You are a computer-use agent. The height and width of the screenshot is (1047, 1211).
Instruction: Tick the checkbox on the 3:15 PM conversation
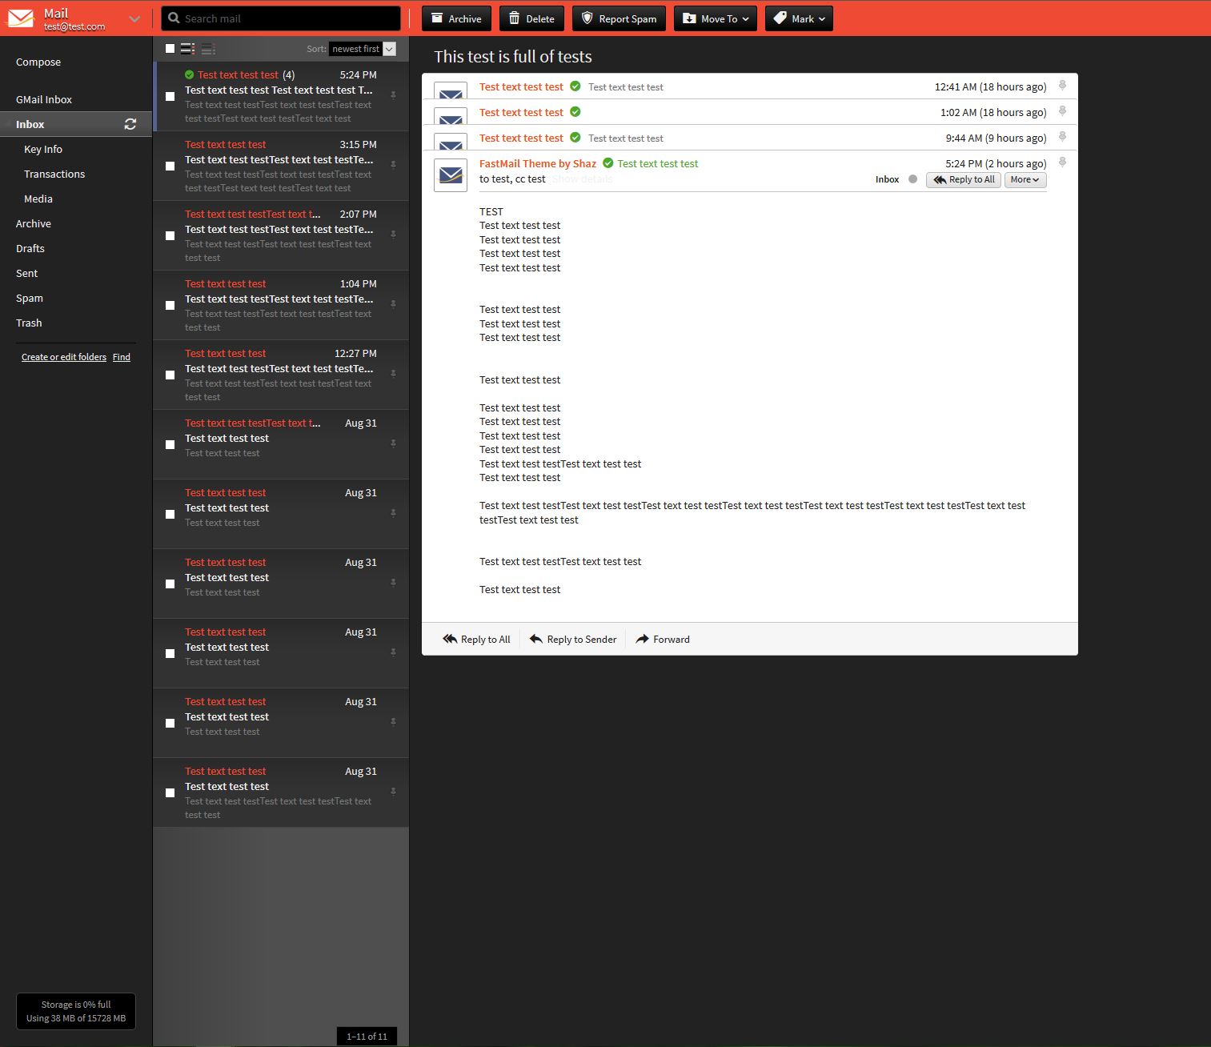point(170,166)
